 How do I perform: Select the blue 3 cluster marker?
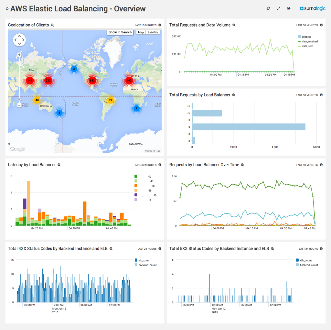pyautogui.click(x=74, y=69)
